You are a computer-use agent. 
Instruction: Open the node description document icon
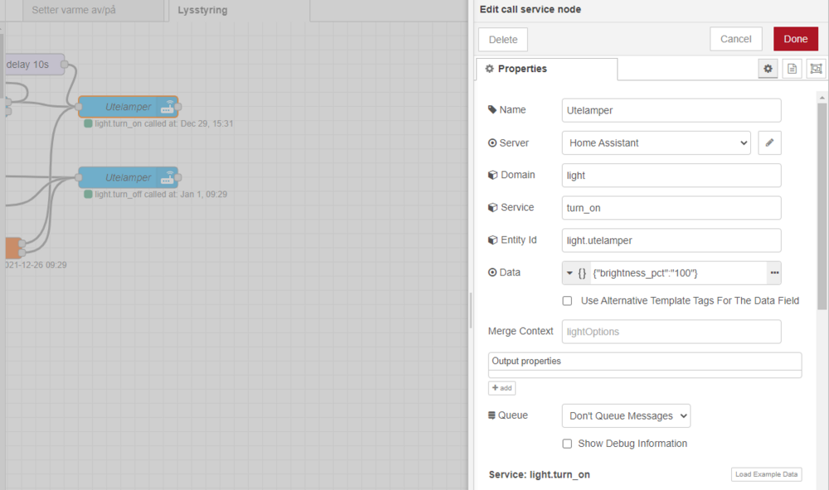click(792, 69)
